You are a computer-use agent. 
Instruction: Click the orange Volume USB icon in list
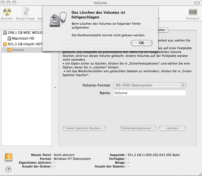pyautogui.click(x=9, y=50)
